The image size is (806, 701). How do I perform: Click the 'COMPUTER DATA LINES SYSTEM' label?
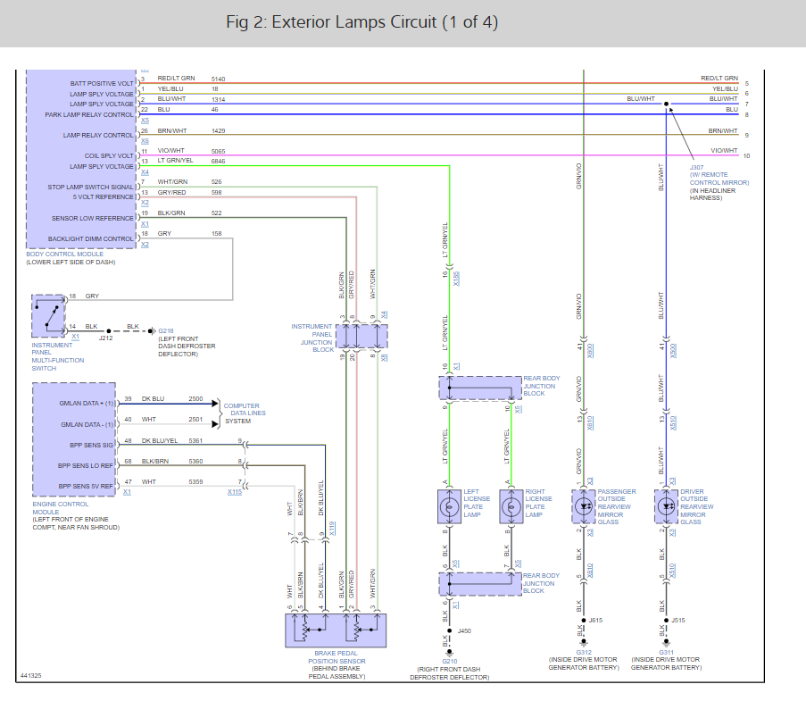245,413
